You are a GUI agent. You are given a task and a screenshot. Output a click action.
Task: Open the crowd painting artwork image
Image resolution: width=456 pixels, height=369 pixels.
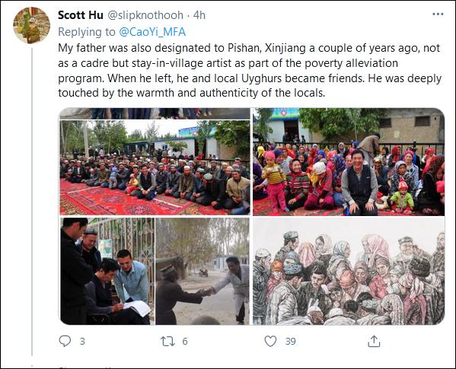pyautogui.click(x=349, y=271)
